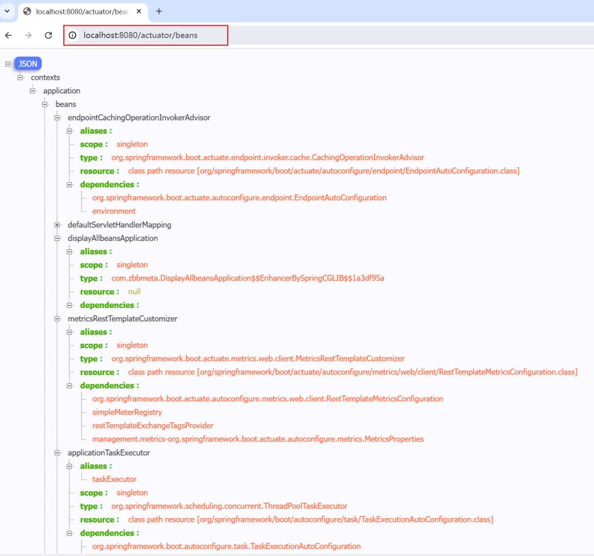Select the localhost:8080/actuator/beans tab
This screenshot has height=556, width=594.
81,12
